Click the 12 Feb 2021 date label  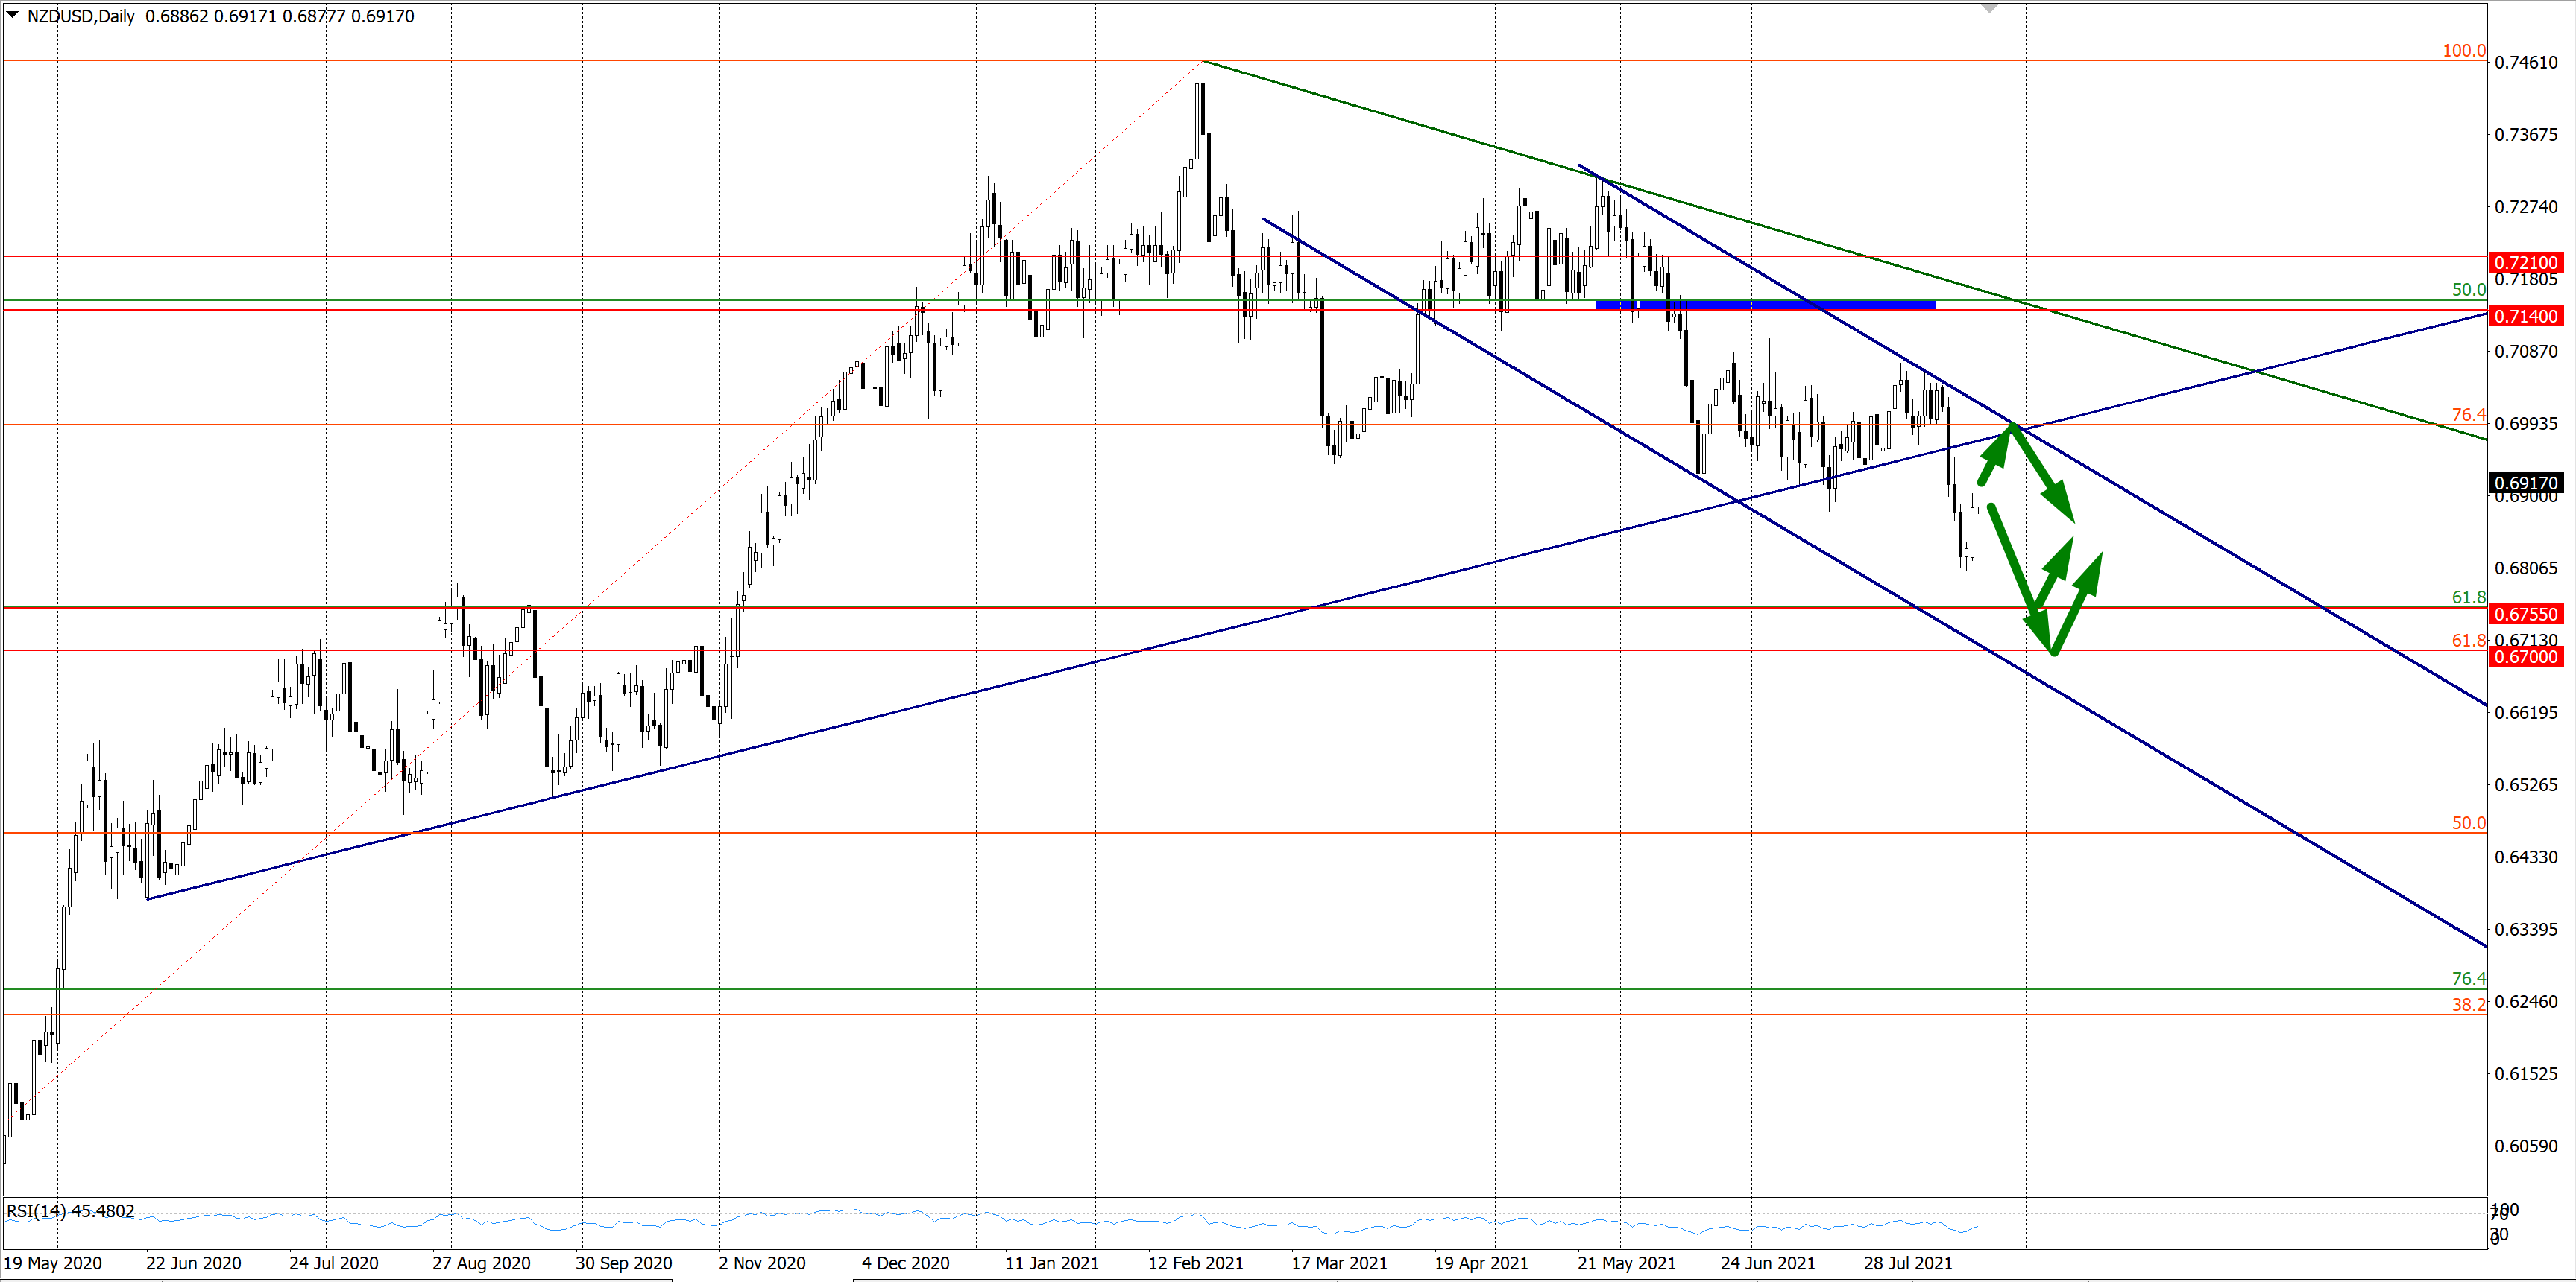point(1195,1263)
